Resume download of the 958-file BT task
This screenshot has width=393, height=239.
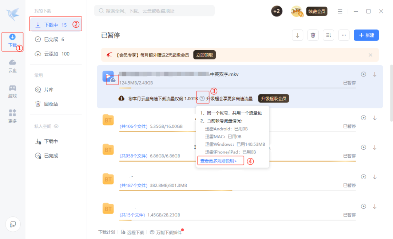coord(375,147)
